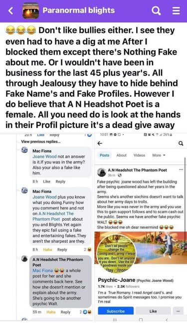Viewport: 187px width, 323px height.
Task: Tap the more options button beside Like
Action: [x=178, y=311]
